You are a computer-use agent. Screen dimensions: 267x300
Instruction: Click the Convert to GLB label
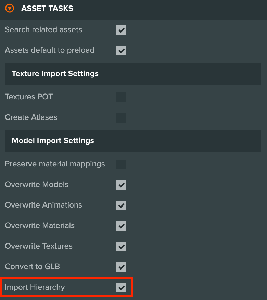[32, 266]
